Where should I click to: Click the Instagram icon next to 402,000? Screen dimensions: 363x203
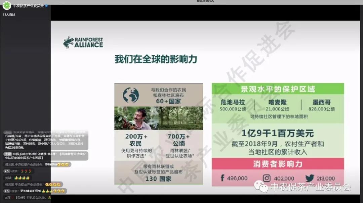click(267, 178)
